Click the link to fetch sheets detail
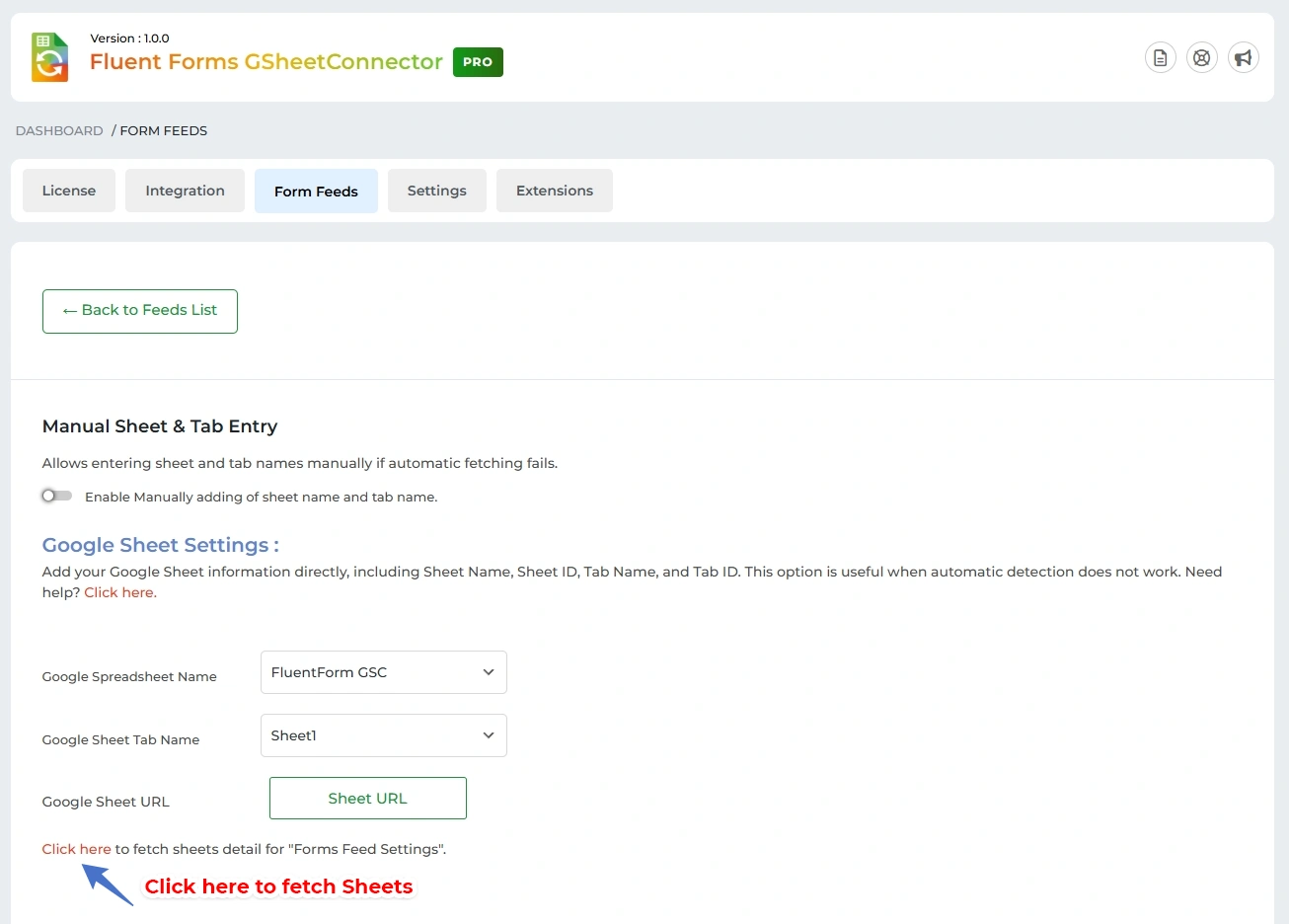The image size is (1289, 924). pyautogui.click(x=76, y=849)
